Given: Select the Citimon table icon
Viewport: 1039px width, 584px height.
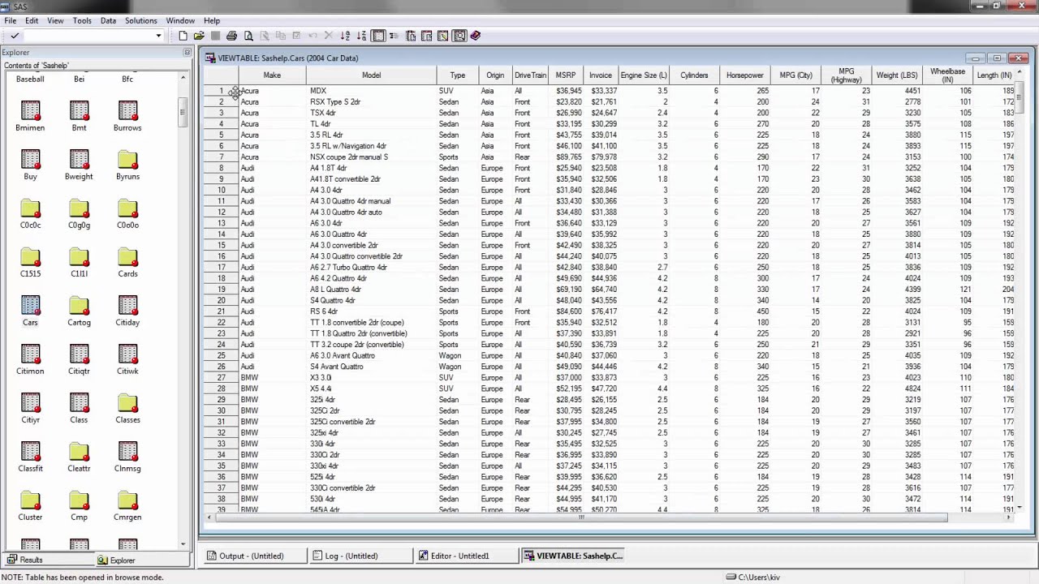Looking at the screenshot, I should 30,354.
